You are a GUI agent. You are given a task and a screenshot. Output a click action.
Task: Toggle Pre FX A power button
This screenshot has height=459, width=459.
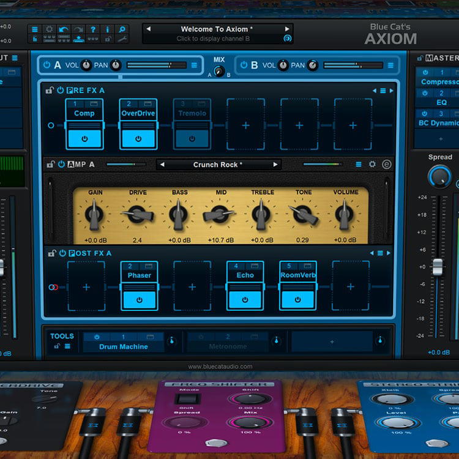61,90
